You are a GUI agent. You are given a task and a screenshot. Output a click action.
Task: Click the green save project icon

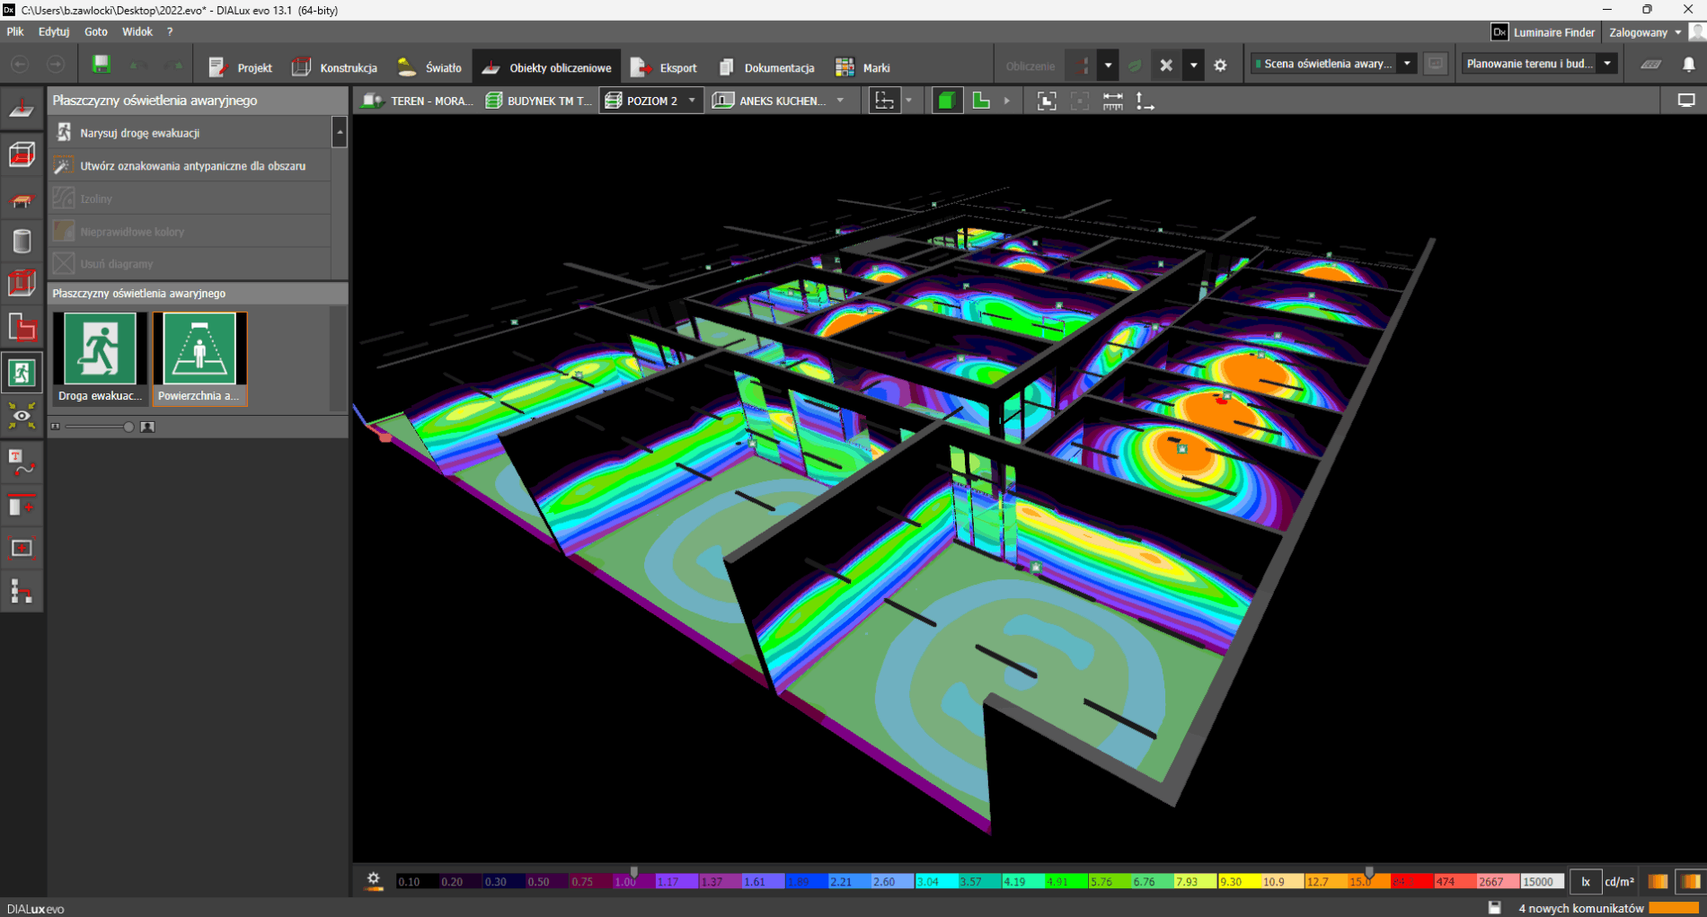tap(102, 65)
